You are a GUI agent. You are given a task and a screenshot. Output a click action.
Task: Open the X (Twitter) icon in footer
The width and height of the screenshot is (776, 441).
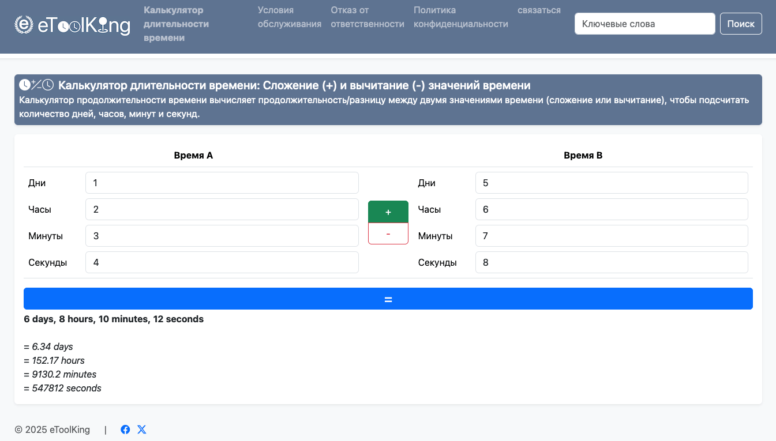(142, 429)
